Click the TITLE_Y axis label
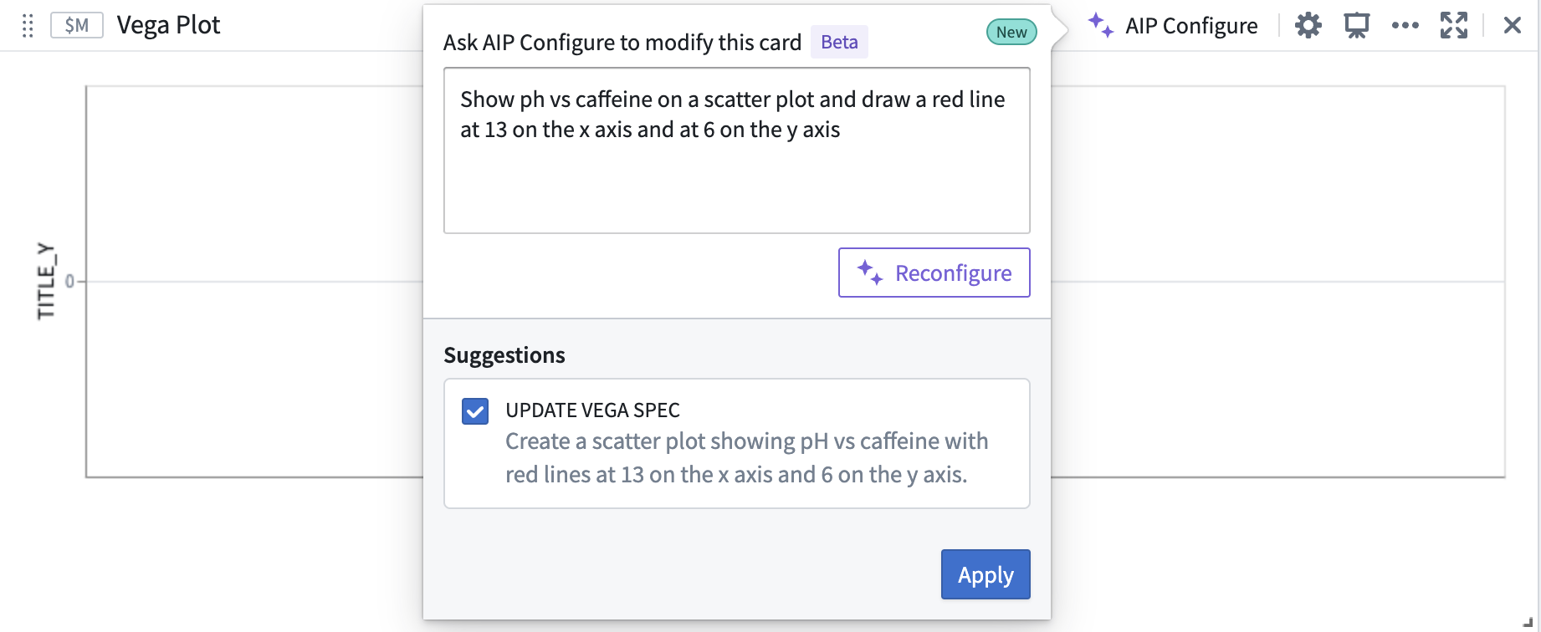This screenshot has height=632, width=1541. coord(46,281)
